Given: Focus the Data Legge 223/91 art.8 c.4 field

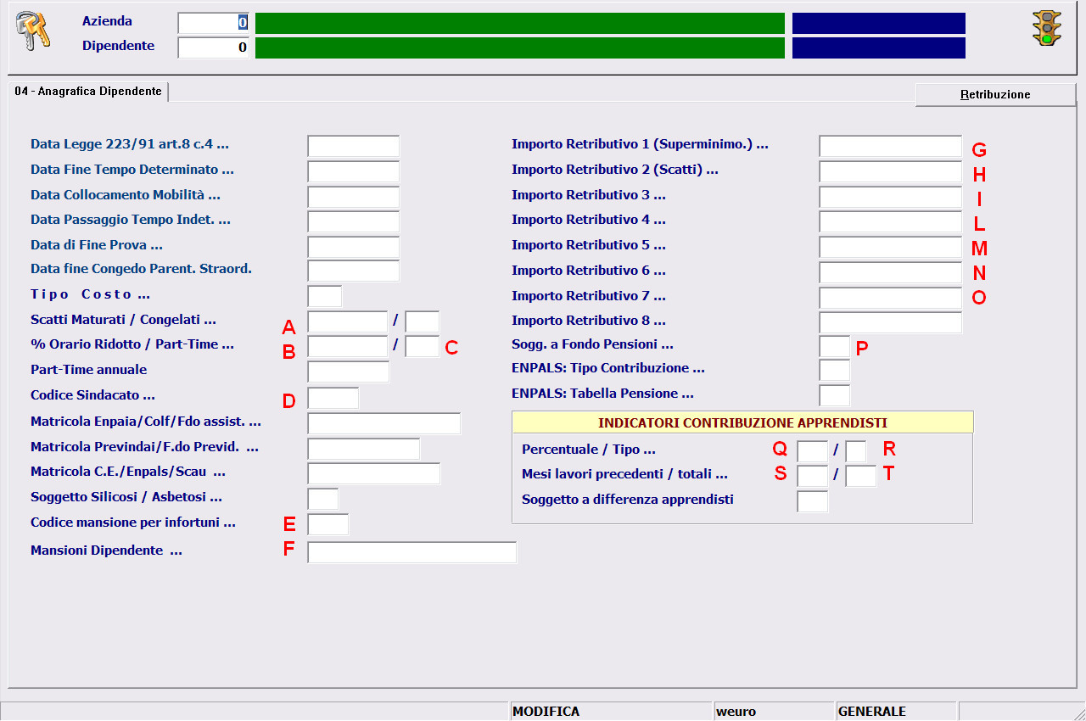Looking at the screenshot, I should tap(353, 146).
